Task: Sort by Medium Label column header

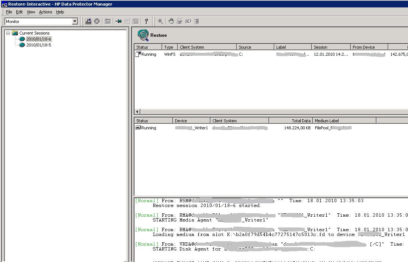Action: point(344,121)
